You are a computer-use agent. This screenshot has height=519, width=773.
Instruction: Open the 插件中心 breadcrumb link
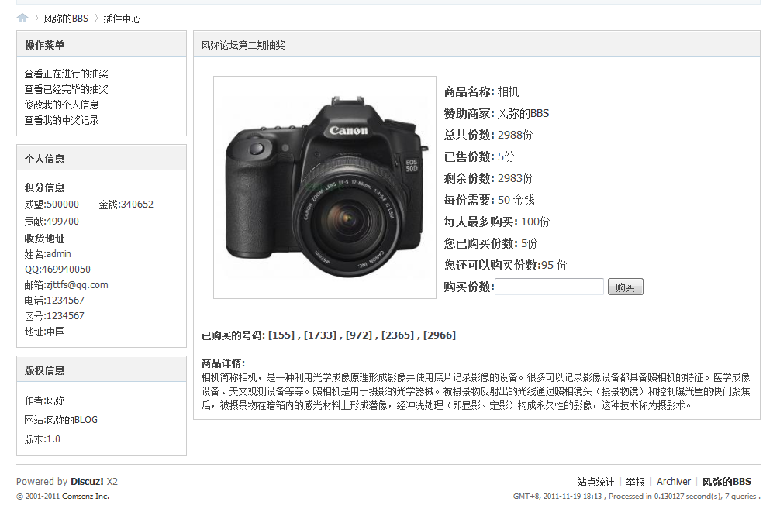(x=122, y=19)
